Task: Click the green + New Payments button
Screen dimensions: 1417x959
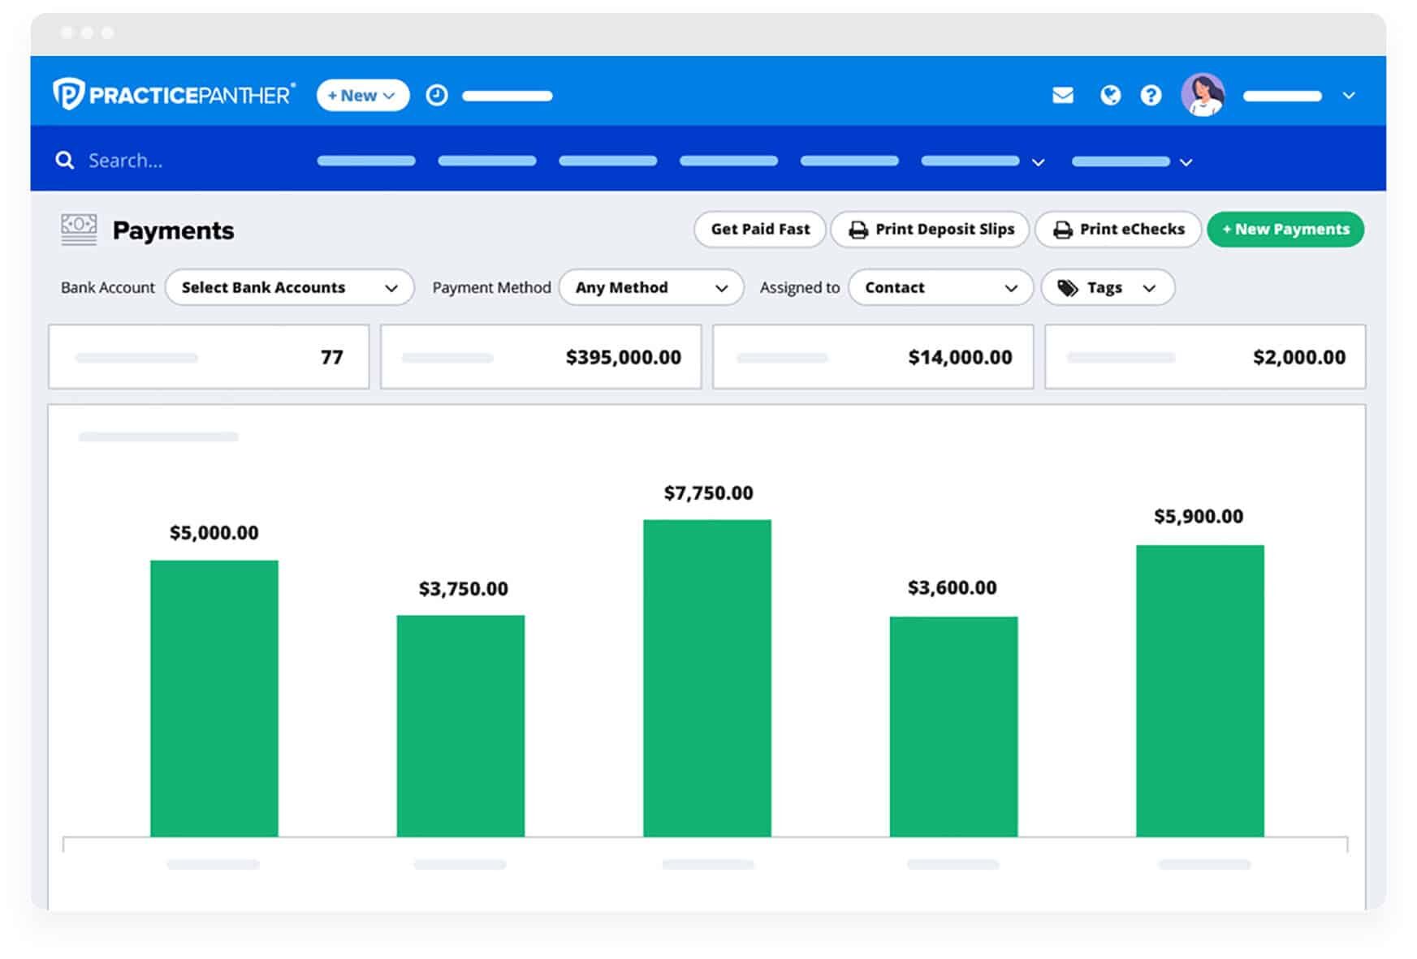Action: 1285,229
